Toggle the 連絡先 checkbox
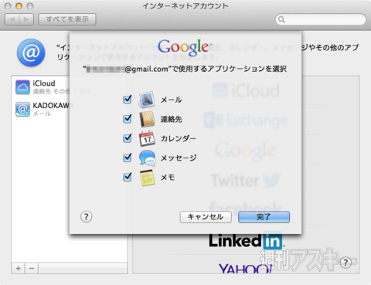The height and width of the screenshot is (285, 371). [x=128, y=119]
